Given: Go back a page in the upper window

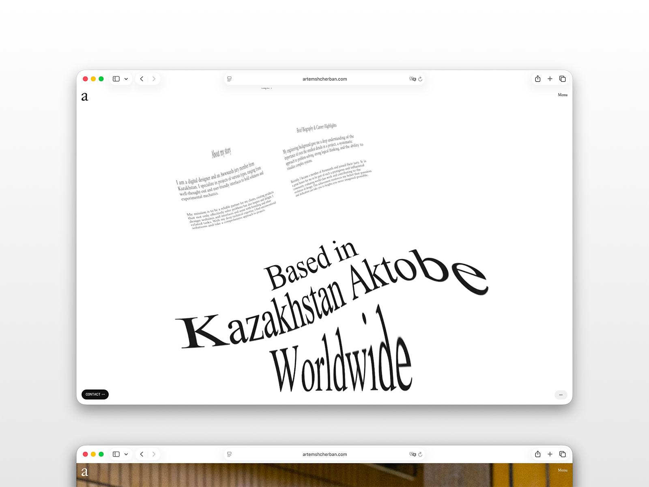Looking at the screenshot, I should 142,79.
